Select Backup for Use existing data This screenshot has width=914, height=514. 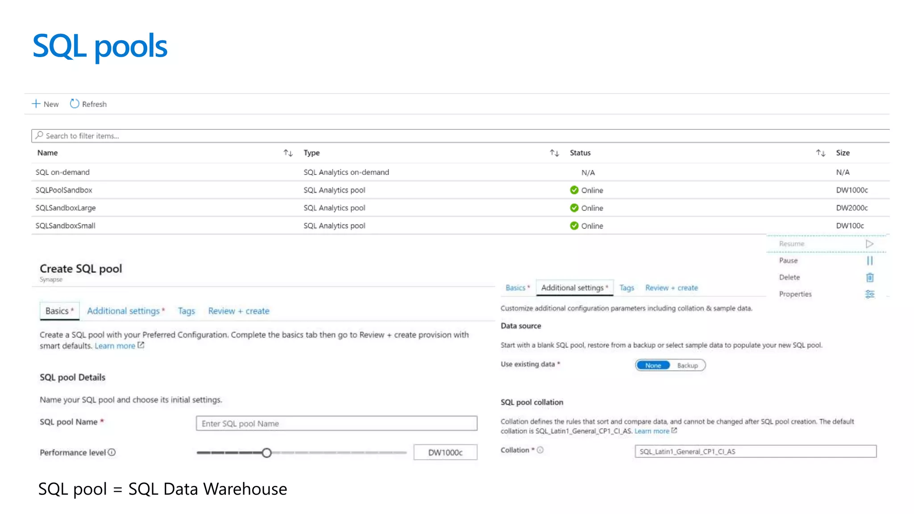[687, 365]
